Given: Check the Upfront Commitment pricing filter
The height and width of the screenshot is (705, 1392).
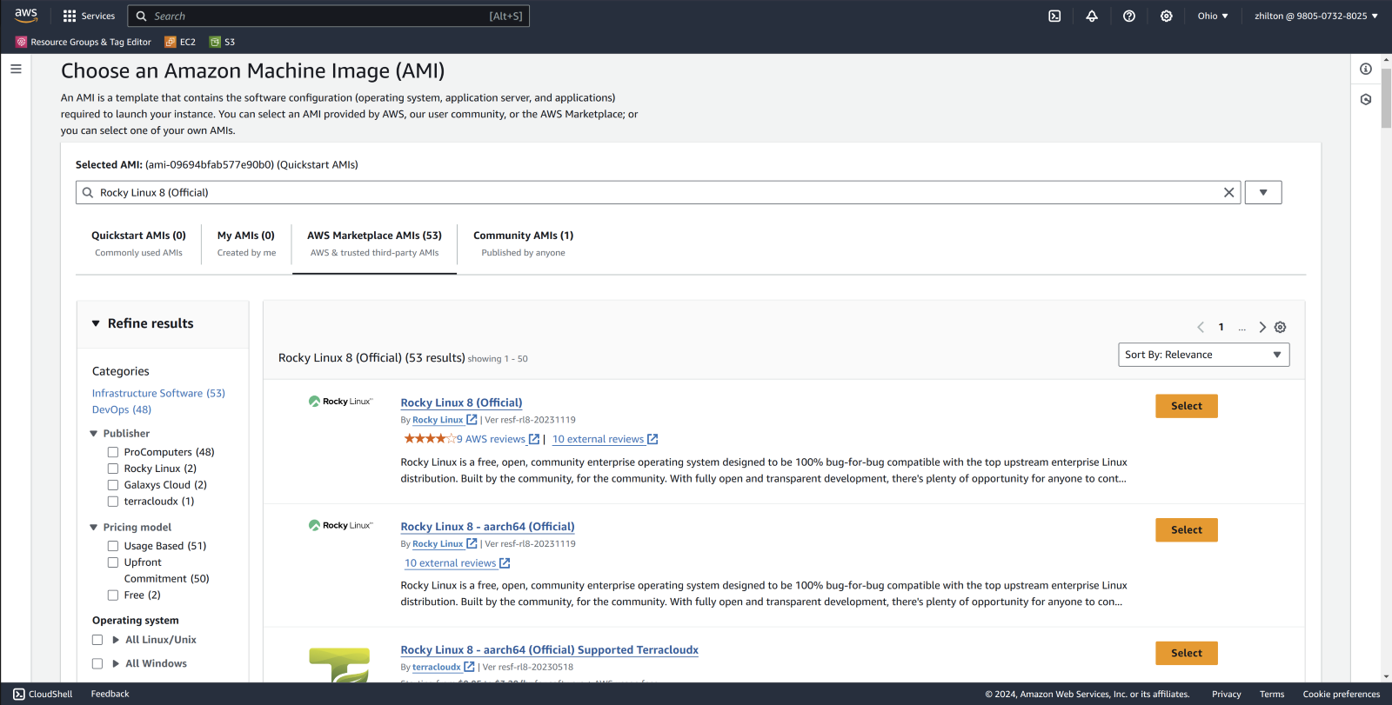Looking at the screenshot, I should (x=113, y=562).
